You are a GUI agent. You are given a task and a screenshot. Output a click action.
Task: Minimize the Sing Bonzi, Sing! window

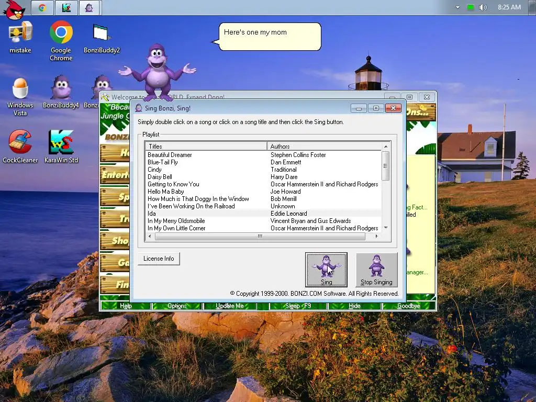[x=359, y=108]
